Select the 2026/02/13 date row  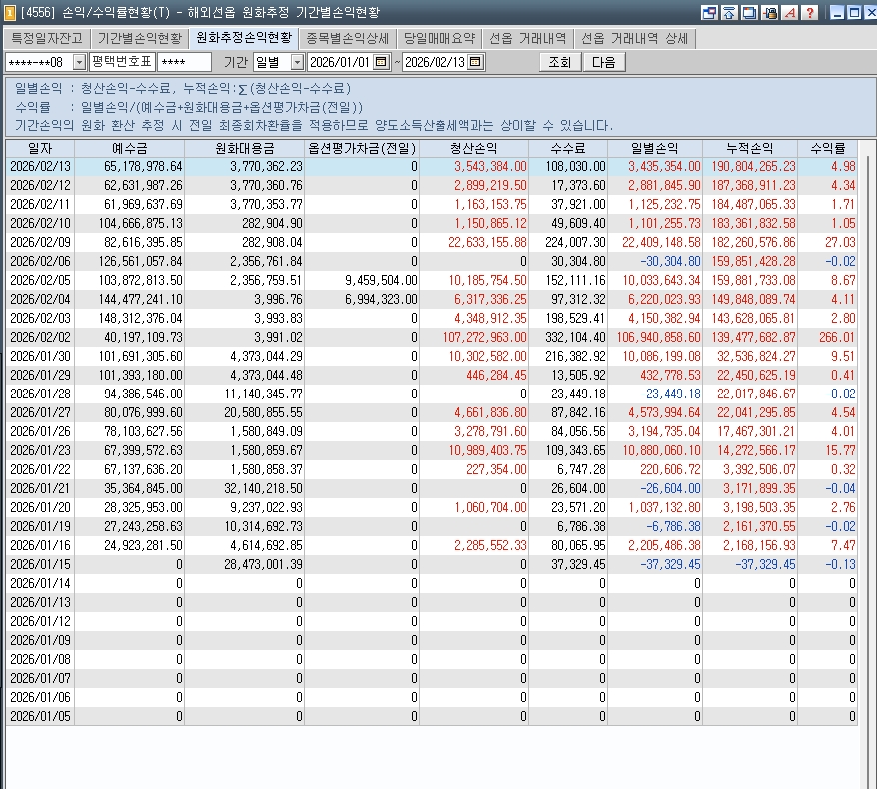[x=432, y=166]
